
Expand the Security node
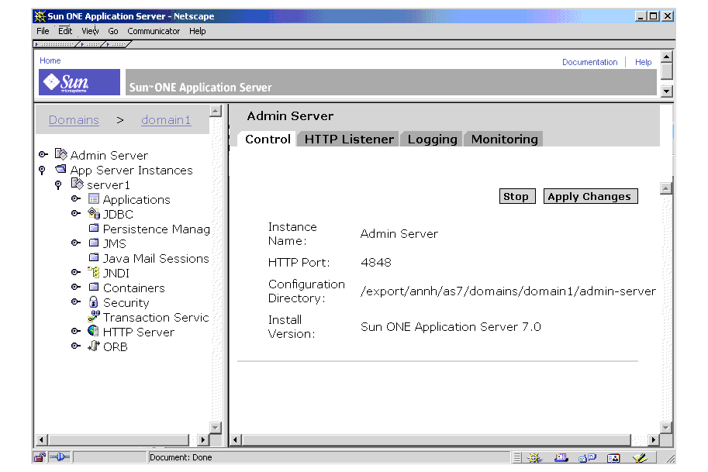click(x=76, y=302)
